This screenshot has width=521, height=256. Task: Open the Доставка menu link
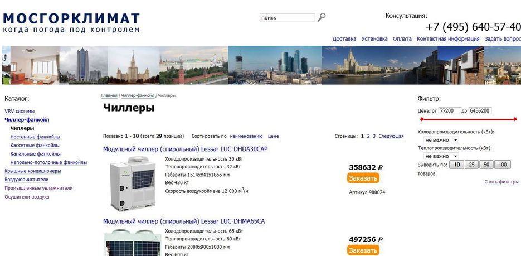344,39
